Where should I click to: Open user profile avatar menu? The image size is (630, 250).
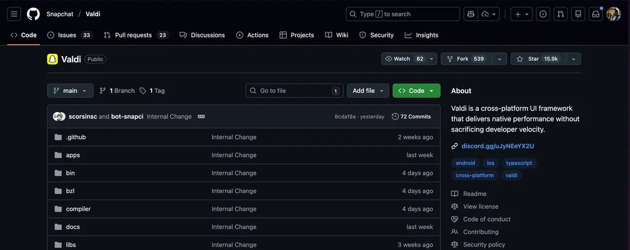tap(614, 14)
